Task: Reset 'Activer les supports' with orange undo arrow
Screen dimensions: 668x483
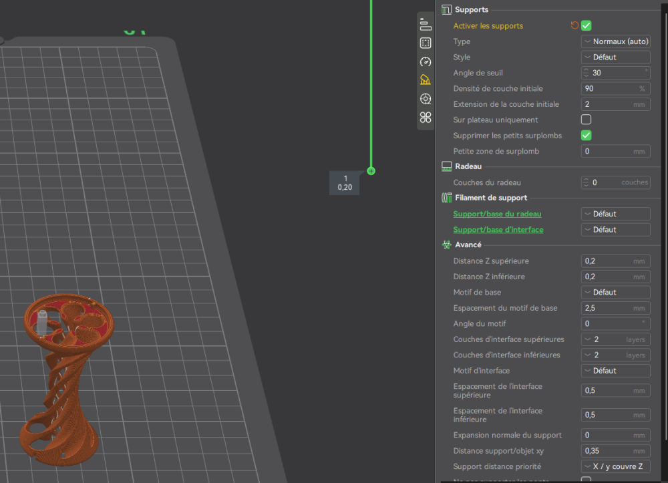Action: (574, 25)
